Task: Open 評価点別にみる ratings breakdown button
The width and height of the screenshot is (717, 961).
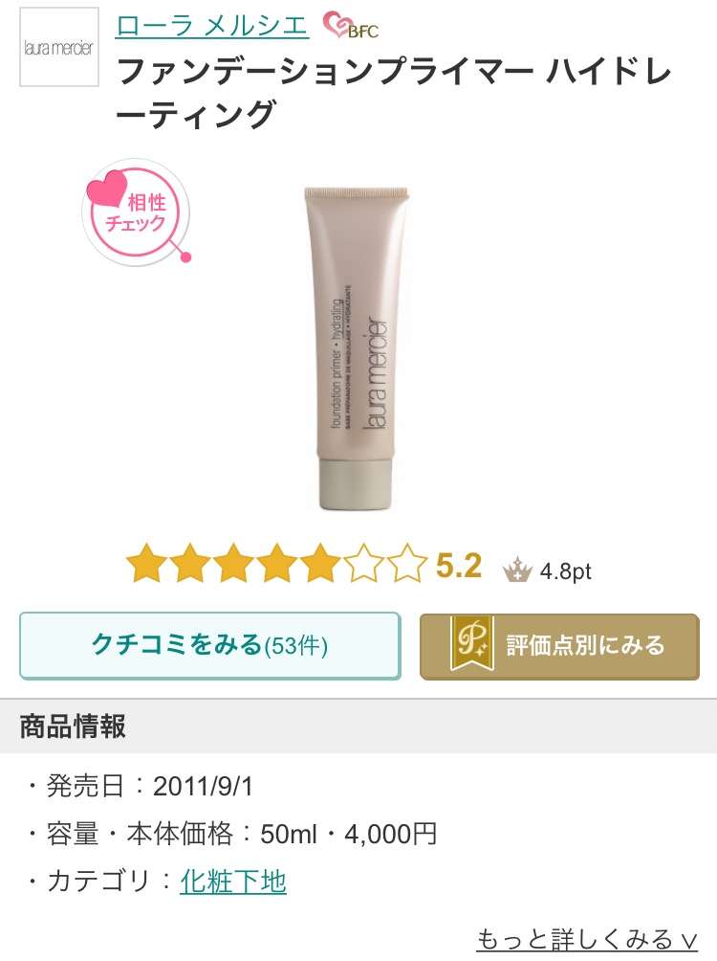Action: (x=559, y=646)
